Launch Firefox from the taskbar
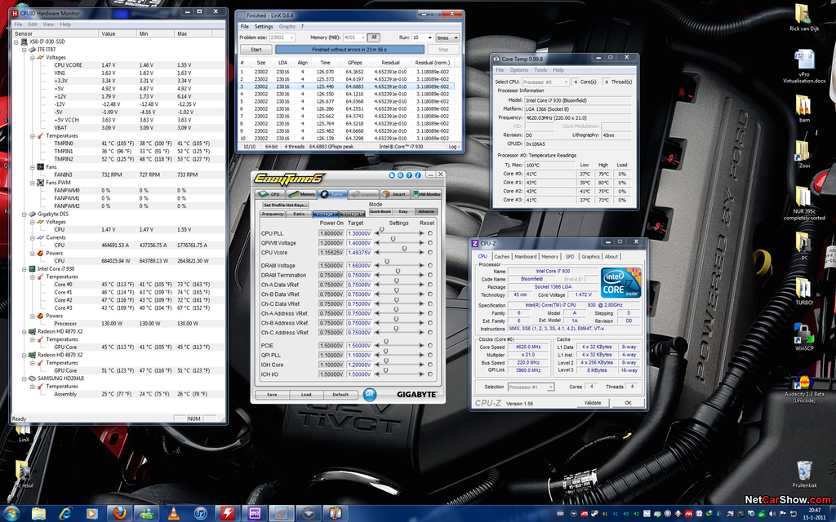 coord(119,514)
